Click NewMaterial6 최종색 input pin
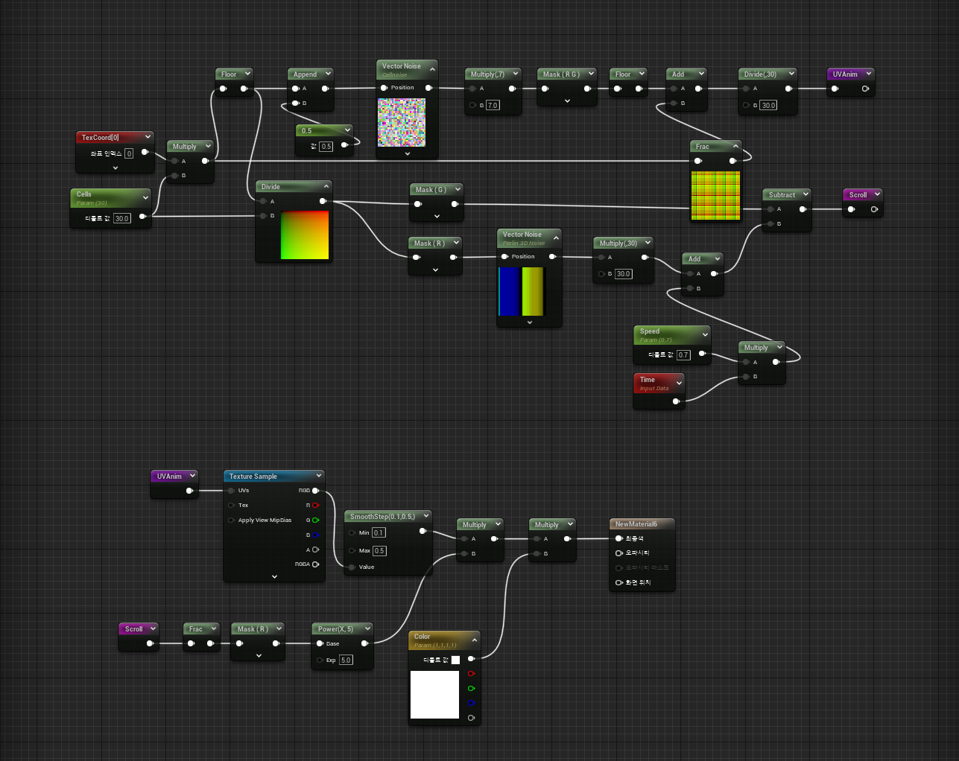The image size is (959, 761). (618, 538)
